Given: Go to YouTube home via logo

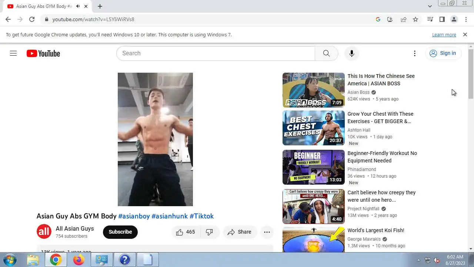Looking at the screenshot, I should [43, 53].
